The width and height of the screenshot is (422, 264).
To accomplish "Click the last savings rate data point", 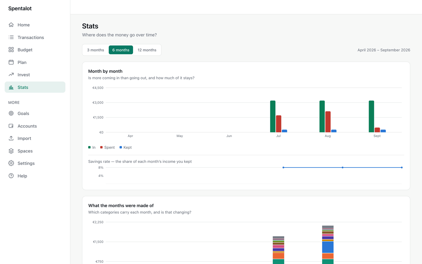I will click(x=402, y=167).
